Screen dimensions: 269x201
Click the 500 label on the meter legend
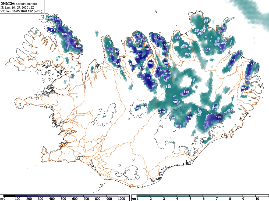pyautogui.click(x=63, y=199)
